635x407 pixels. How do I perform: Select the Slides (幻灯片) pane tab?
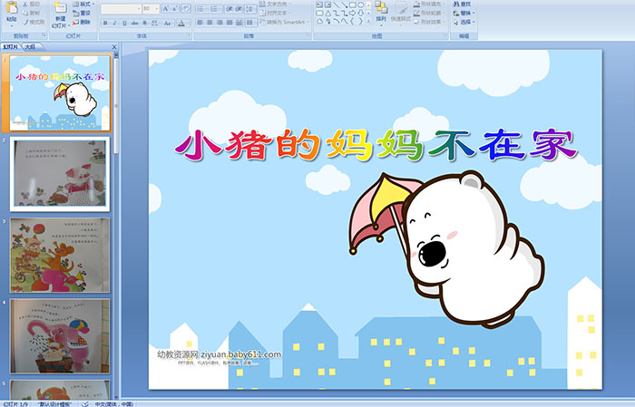coord(10,45)
